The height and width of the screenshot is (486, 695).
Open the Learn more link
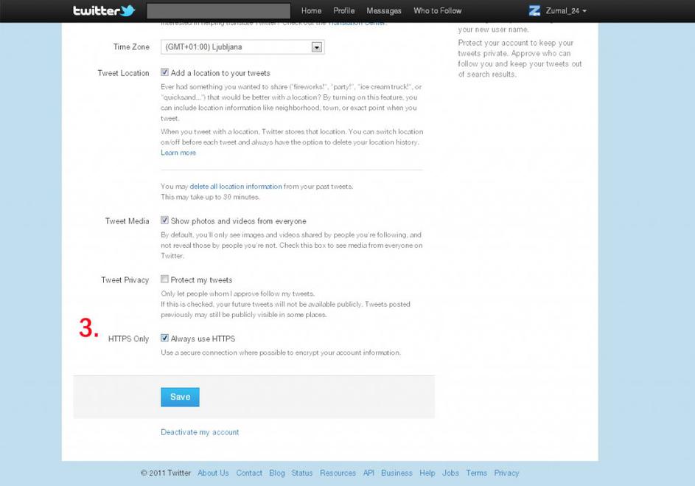(x=178, y=153)
